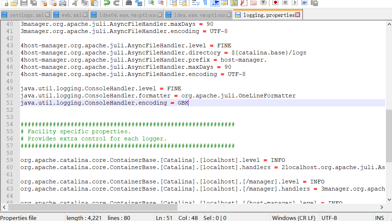The image size is (392, 221).
Task: Click the Windows (CR LF) status bar entry
Action: pos(294,218)
